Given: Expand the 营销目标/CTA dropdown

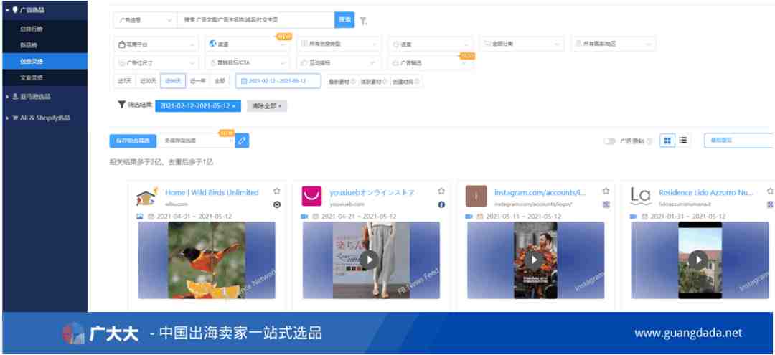Looking at the screenshot, I should pyautogui.click(x=247, y=62).
